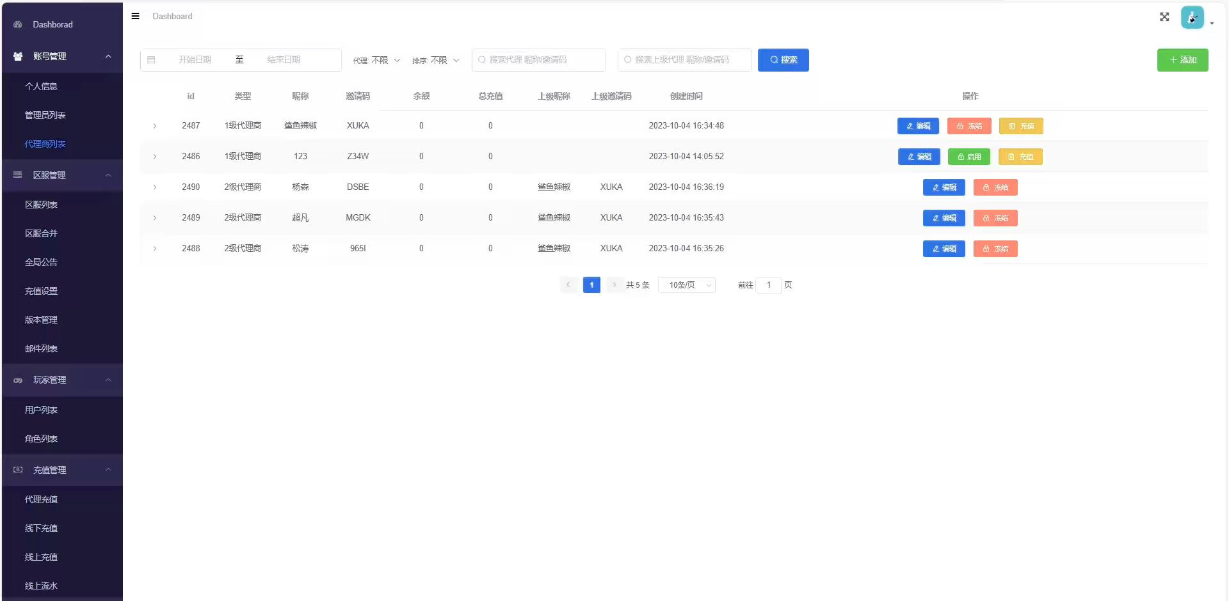Click the green 添加 button
The height and width of the screenshot is (601, 1229).
click(1182, 60)
